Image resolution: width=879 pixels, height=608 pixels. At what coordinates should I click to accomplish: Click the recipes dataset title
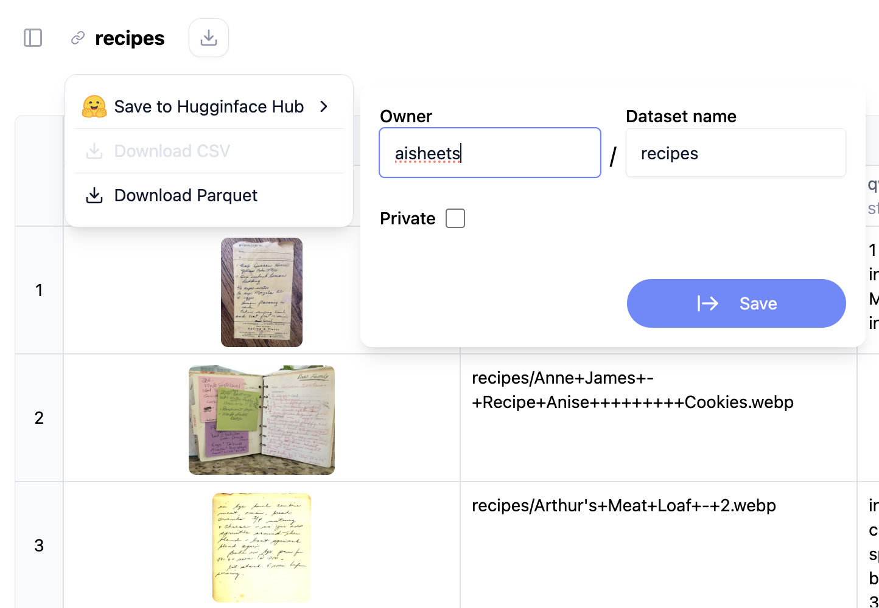tap(130, 38)
